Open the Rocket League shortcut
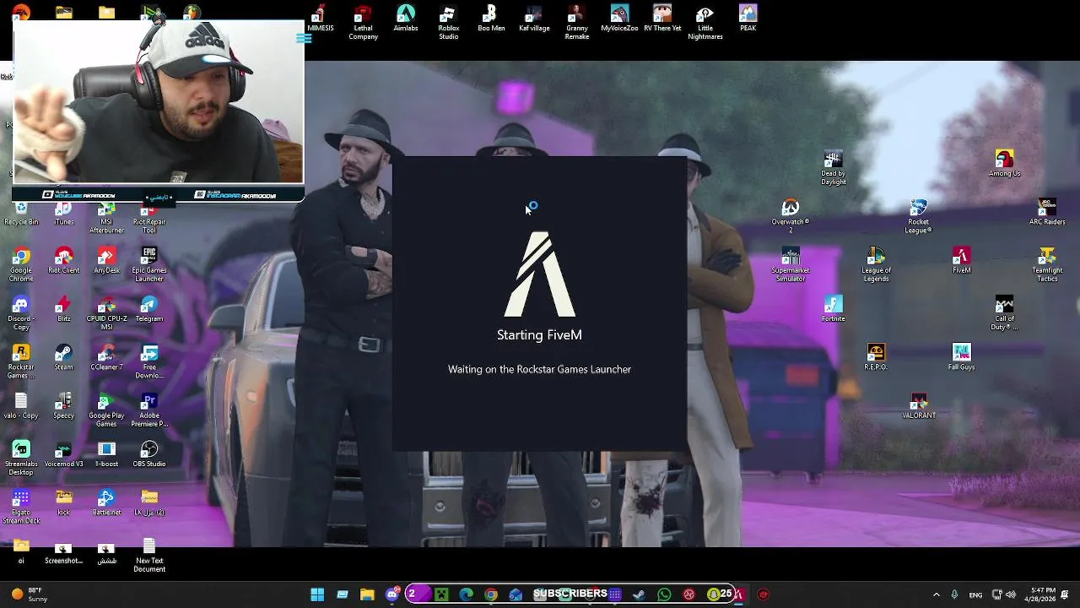 coord(918,216)
